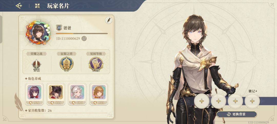Add a badge in the third emblem slot

tap(235, 101)
